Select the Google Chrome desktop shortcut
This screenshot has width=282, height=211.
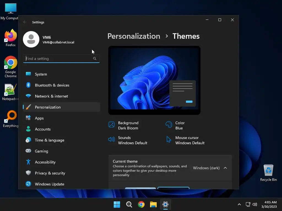tap(11, 67)
